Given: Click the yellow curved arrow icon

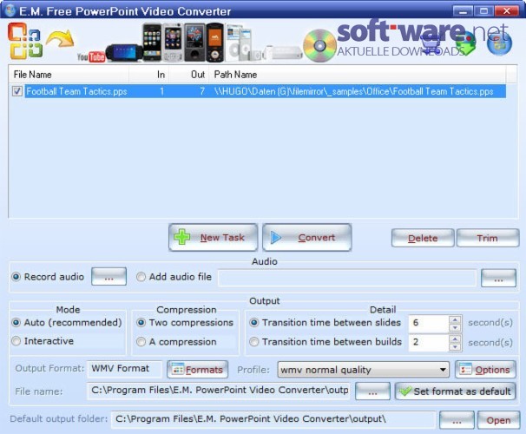Looking at the screenshot, I should tap(60, 38).
